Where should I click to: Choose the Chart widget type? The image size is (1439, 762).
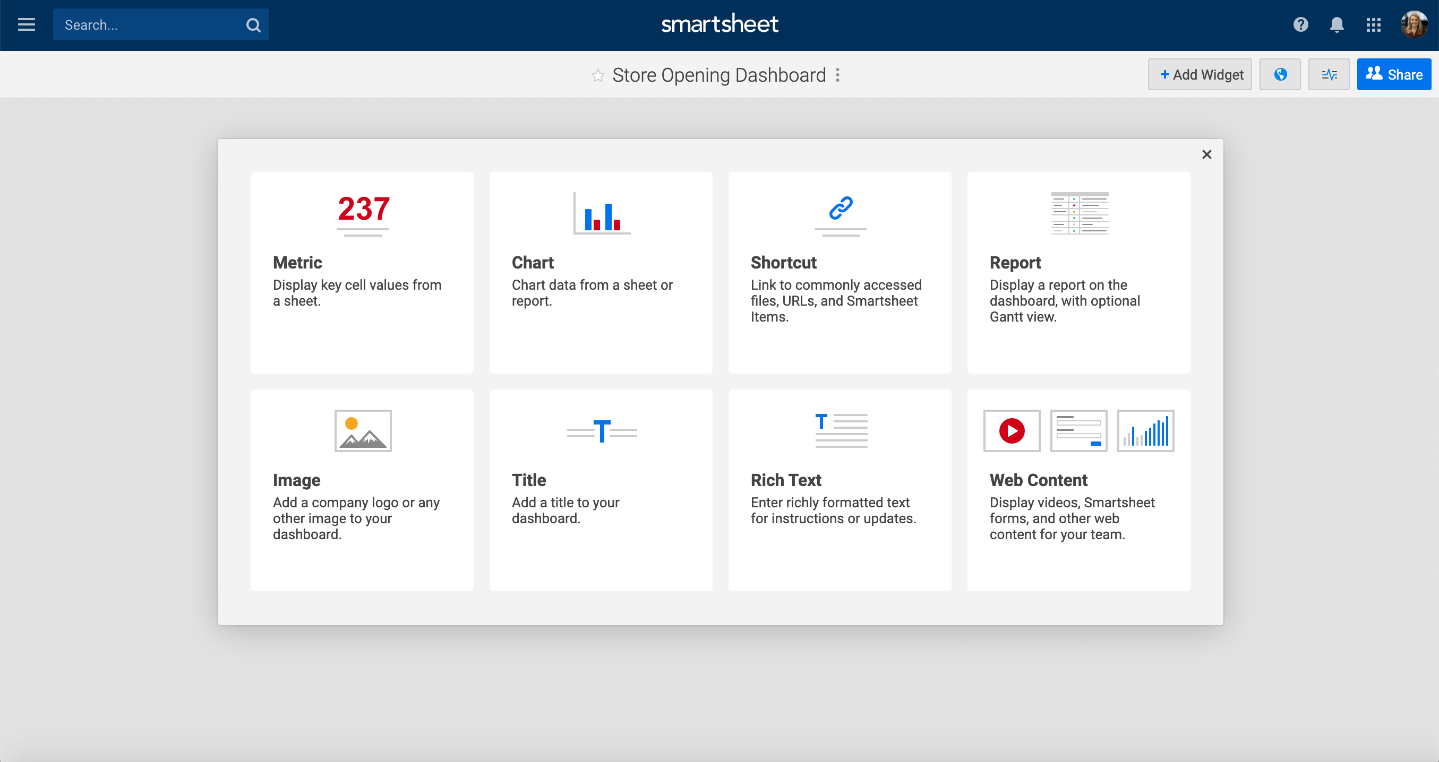pyautogui.click(x=601, y=272)
